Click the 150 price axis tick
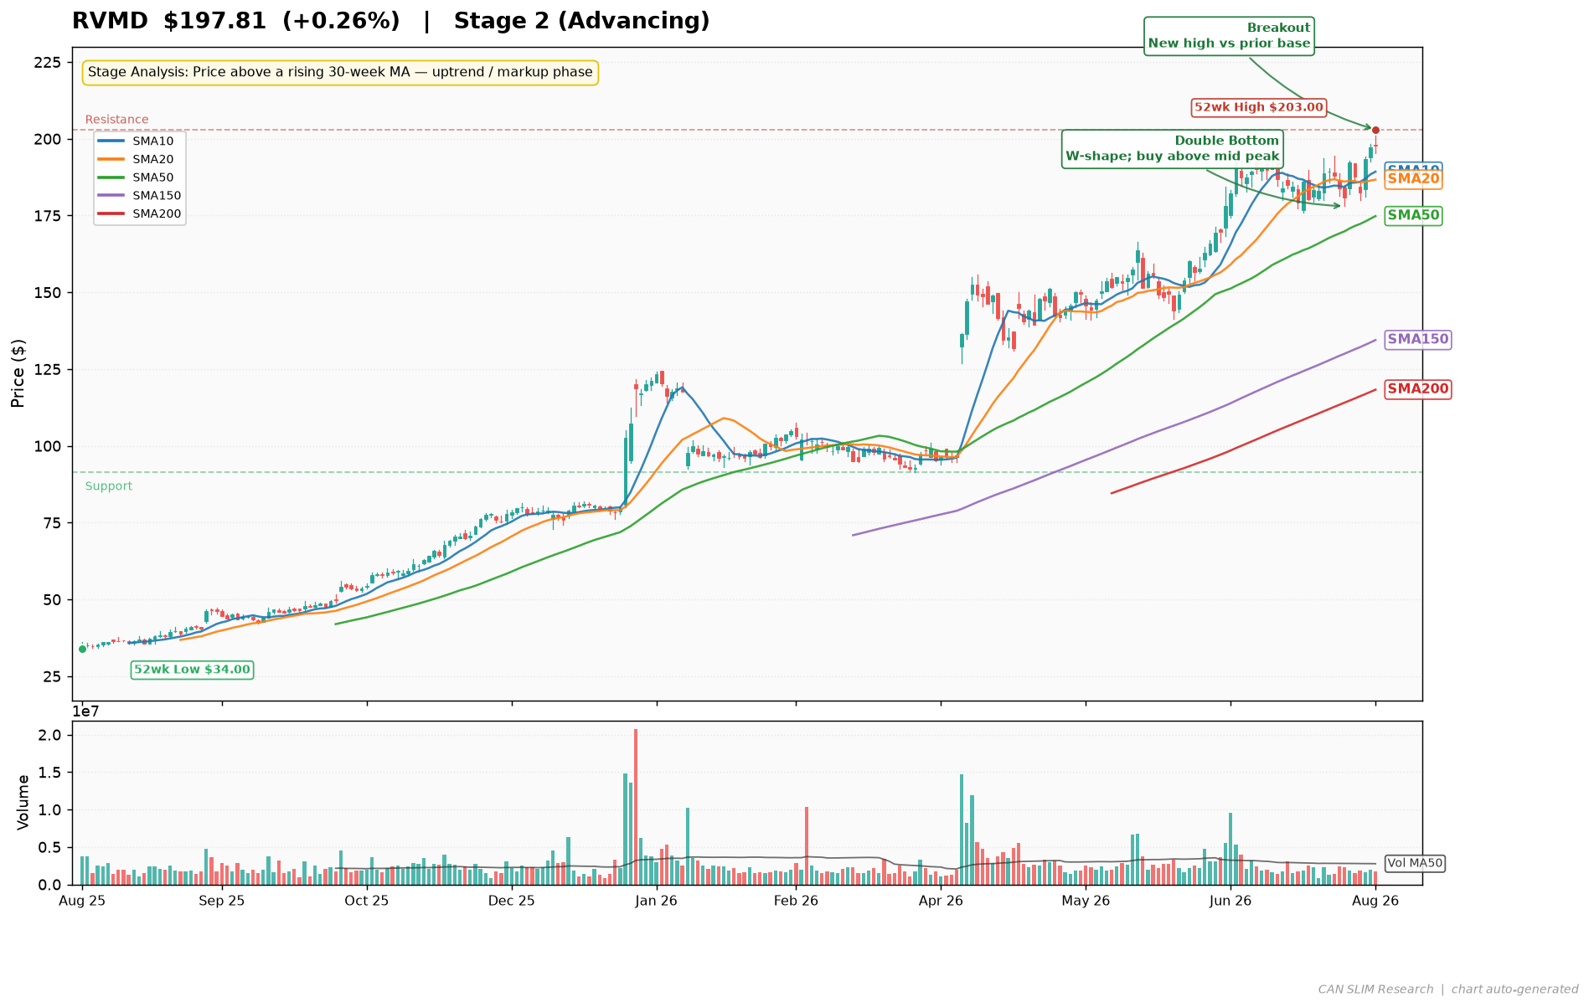Viewport: 1589px width, 1007px height. [47, 293]
